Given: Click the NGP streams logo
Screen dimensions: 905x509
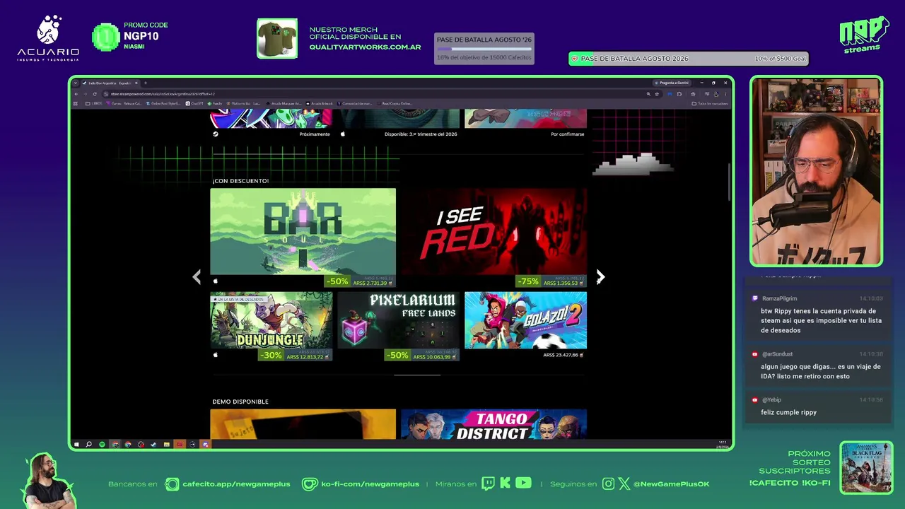Looking at the screenshot, I should 864,35.
